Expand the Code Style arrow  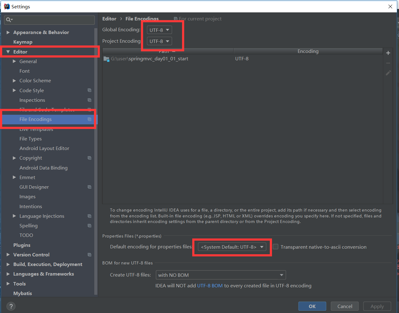coord(14,90)
